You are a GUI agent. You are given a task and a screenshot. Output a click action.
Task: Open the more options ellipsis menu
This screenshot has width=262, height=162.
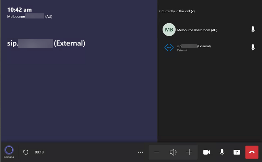coord(140,152)
